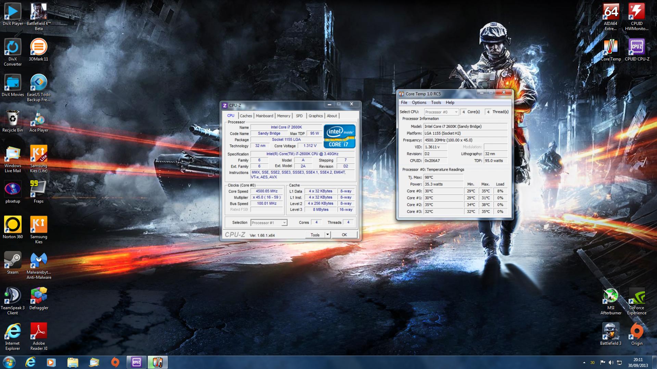Select Windows Live Mail desktop icon
Viewport: 657px width, 369px height.
(x=13, y=159)
